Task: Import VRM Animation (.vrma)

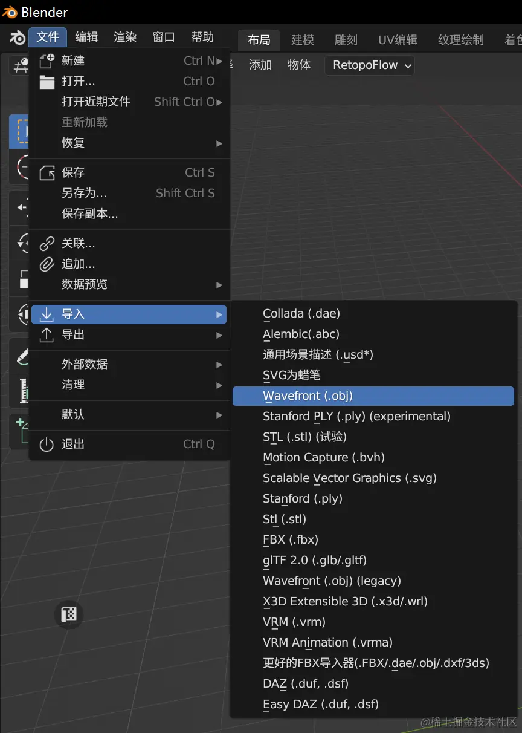Action: point(373,642)
